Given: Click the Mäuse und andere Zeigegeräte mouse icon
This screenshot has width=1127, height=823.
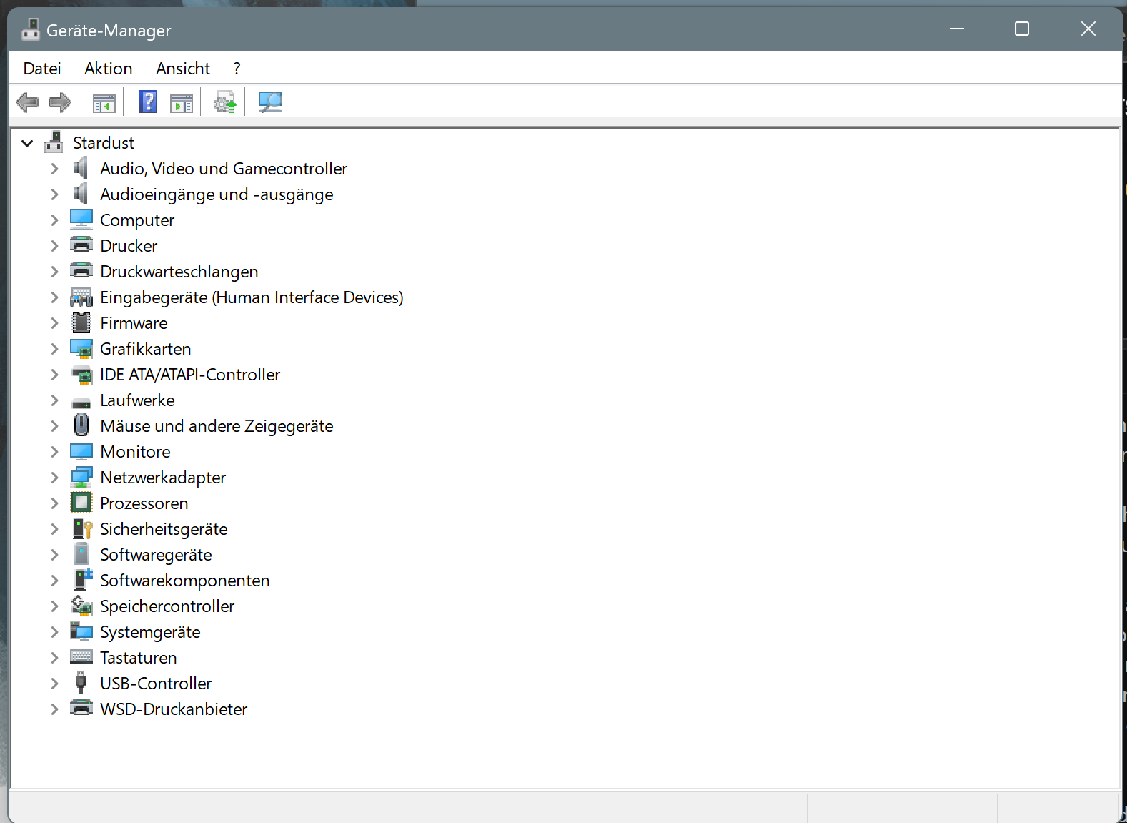Looking at the screenshot, I should pos(81,425).
